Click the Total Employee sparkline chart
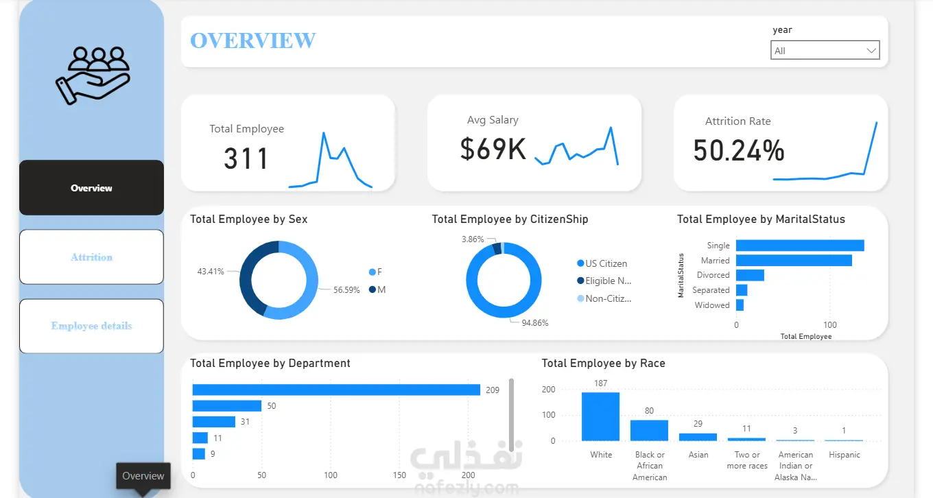The width and height of the screenshot is (933, 498). [331, 160]
